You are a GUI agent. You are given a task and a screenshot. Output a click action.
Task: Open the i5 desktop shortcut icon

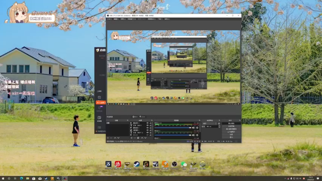108,164
